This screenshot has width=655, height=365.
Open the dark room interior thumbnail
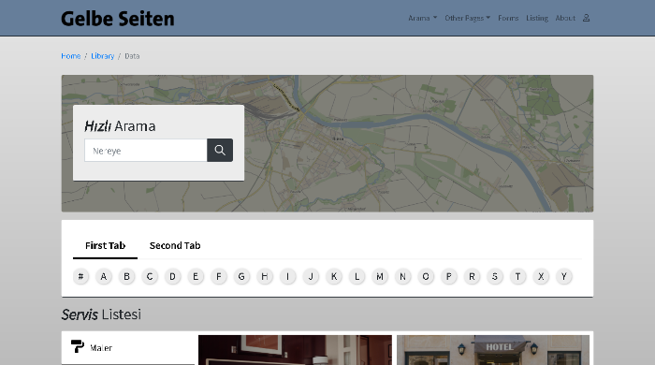(x=296, y=350)
